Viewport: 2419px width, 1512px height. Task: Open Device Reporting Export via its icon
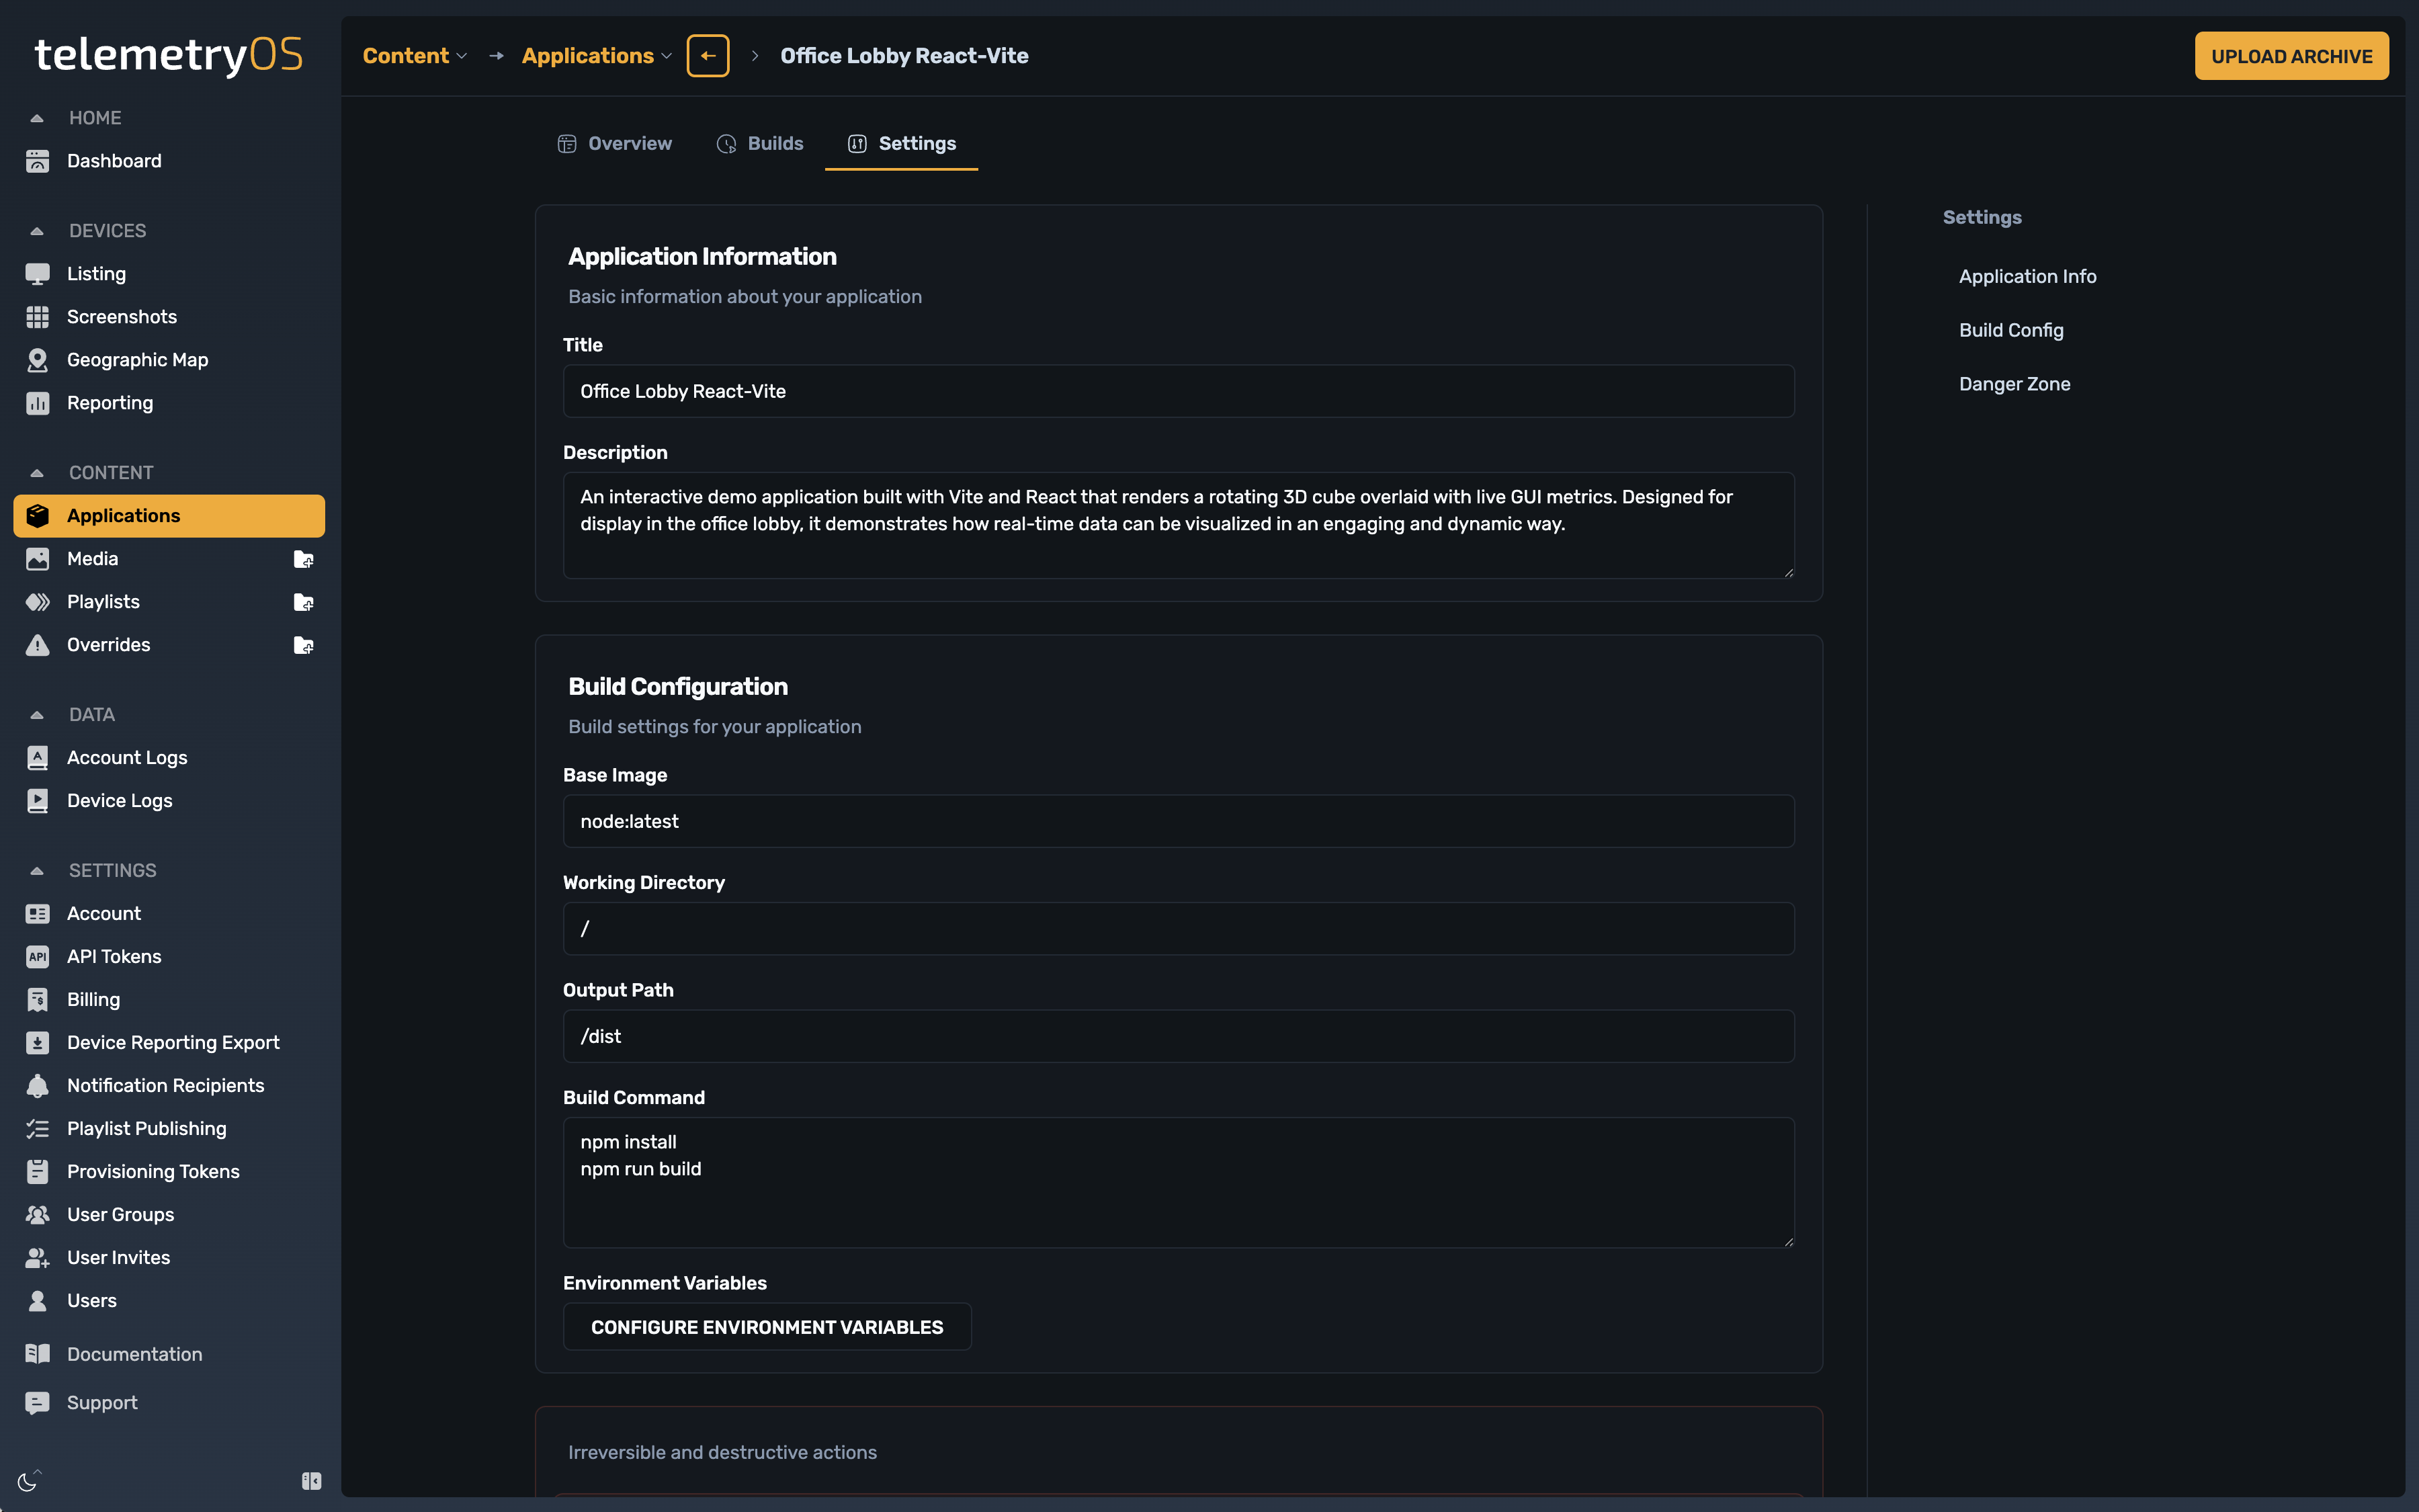coord(38,1042)
